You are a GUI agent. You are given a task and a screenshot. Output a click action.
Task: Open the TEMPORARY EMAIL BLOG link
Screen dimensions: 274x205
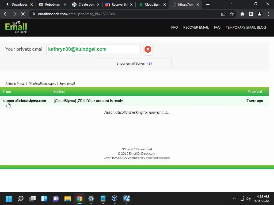246,27
